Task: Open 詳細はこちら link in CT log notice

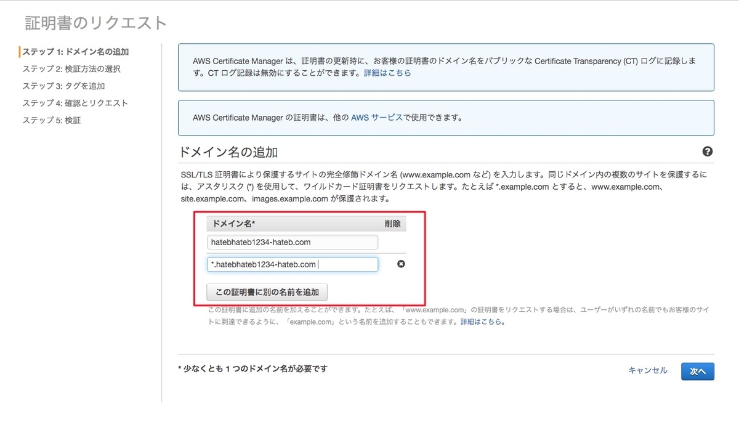Action: coord(387,73)
